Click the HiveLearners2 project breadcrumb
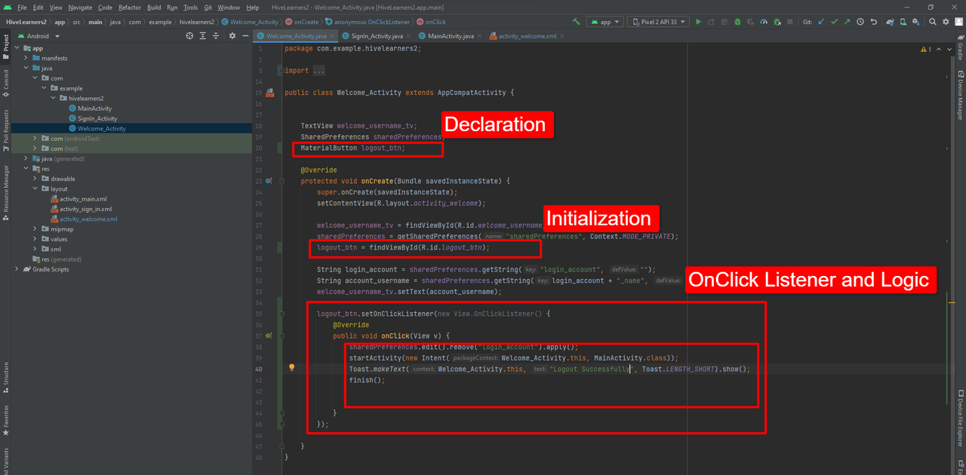966x475 pixels. 26,22
